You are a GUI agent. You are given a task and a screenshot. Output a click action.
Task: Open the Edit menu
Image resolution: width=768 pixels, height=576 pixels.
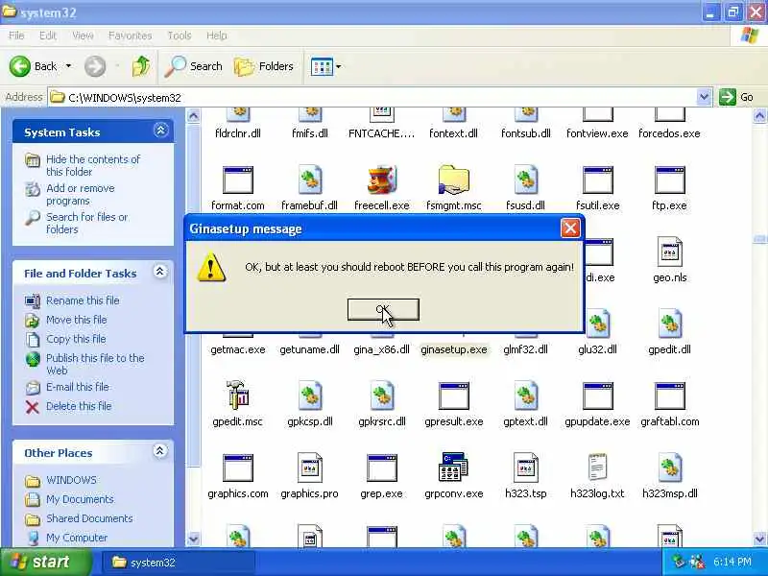(47, 36)
